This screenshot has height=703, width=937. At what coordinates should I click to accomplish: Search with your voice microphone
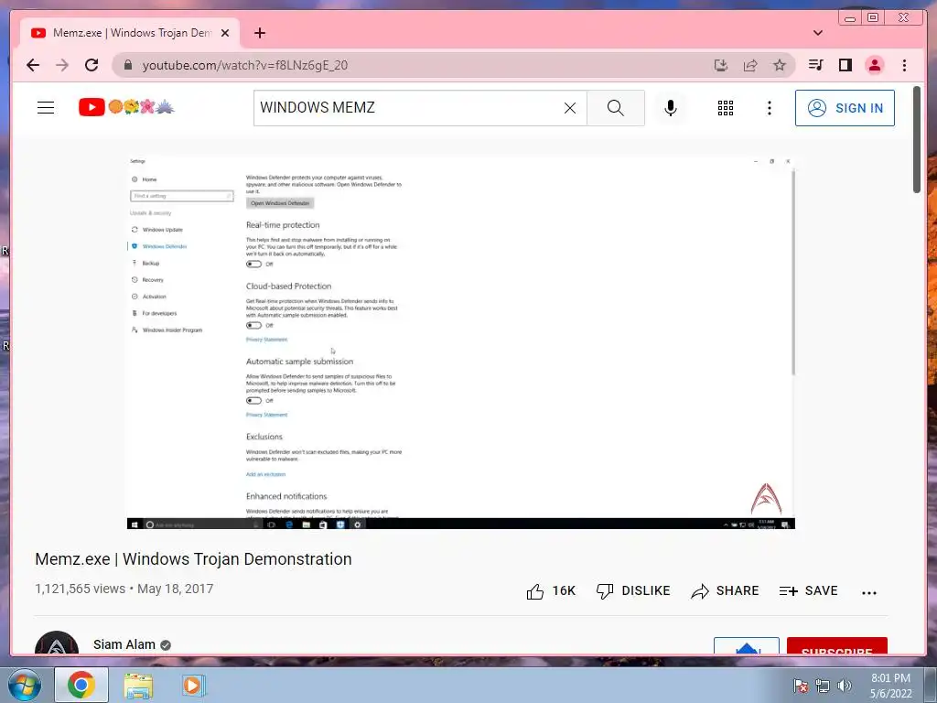tap(671, 108)
